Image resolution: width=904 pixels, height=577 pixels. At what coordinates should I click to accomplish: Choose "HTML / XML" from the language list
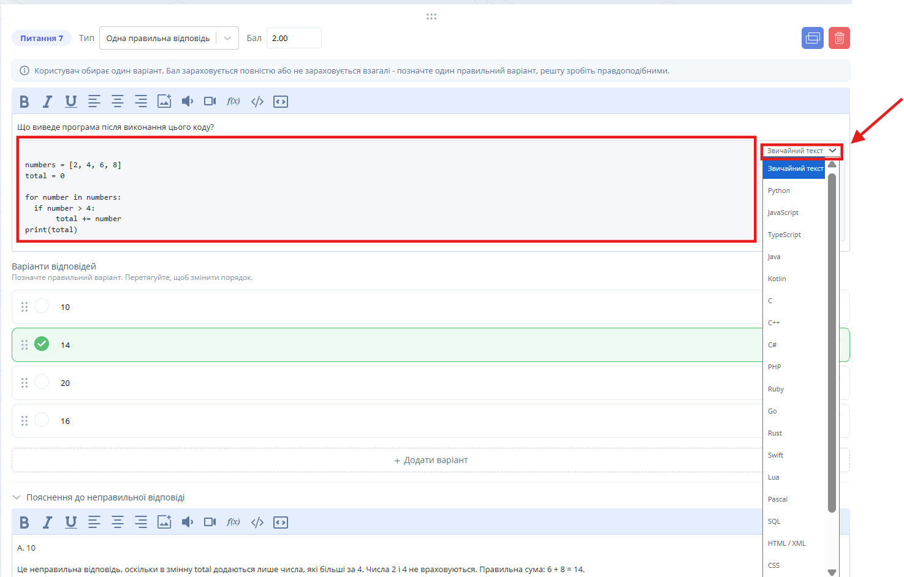tap(794, 543)
